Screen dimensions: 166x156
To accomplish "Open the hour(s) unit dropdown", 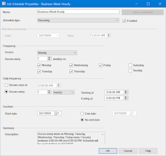I will point(64,92).
